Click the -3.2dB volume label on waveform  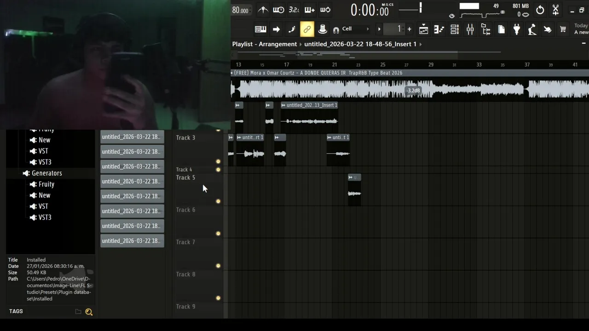(413, 91)
